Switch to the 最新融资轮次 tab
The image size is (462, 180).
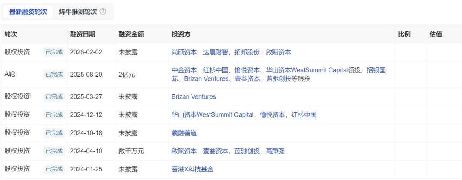[x=28, y=12]
